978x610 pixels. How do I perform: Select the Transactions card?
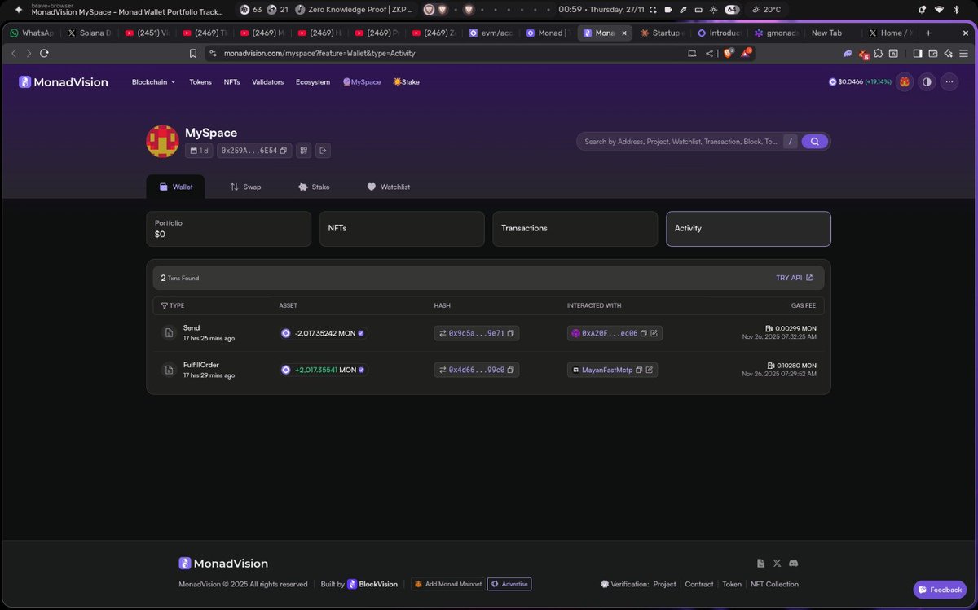coord(575,229)
